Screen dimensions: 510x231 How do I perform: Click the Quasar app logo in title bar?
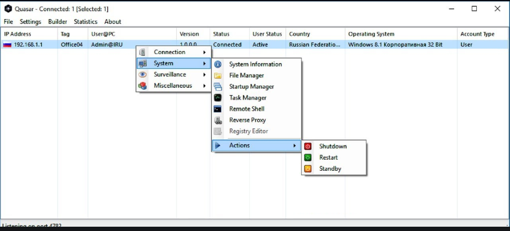(8, 9)
